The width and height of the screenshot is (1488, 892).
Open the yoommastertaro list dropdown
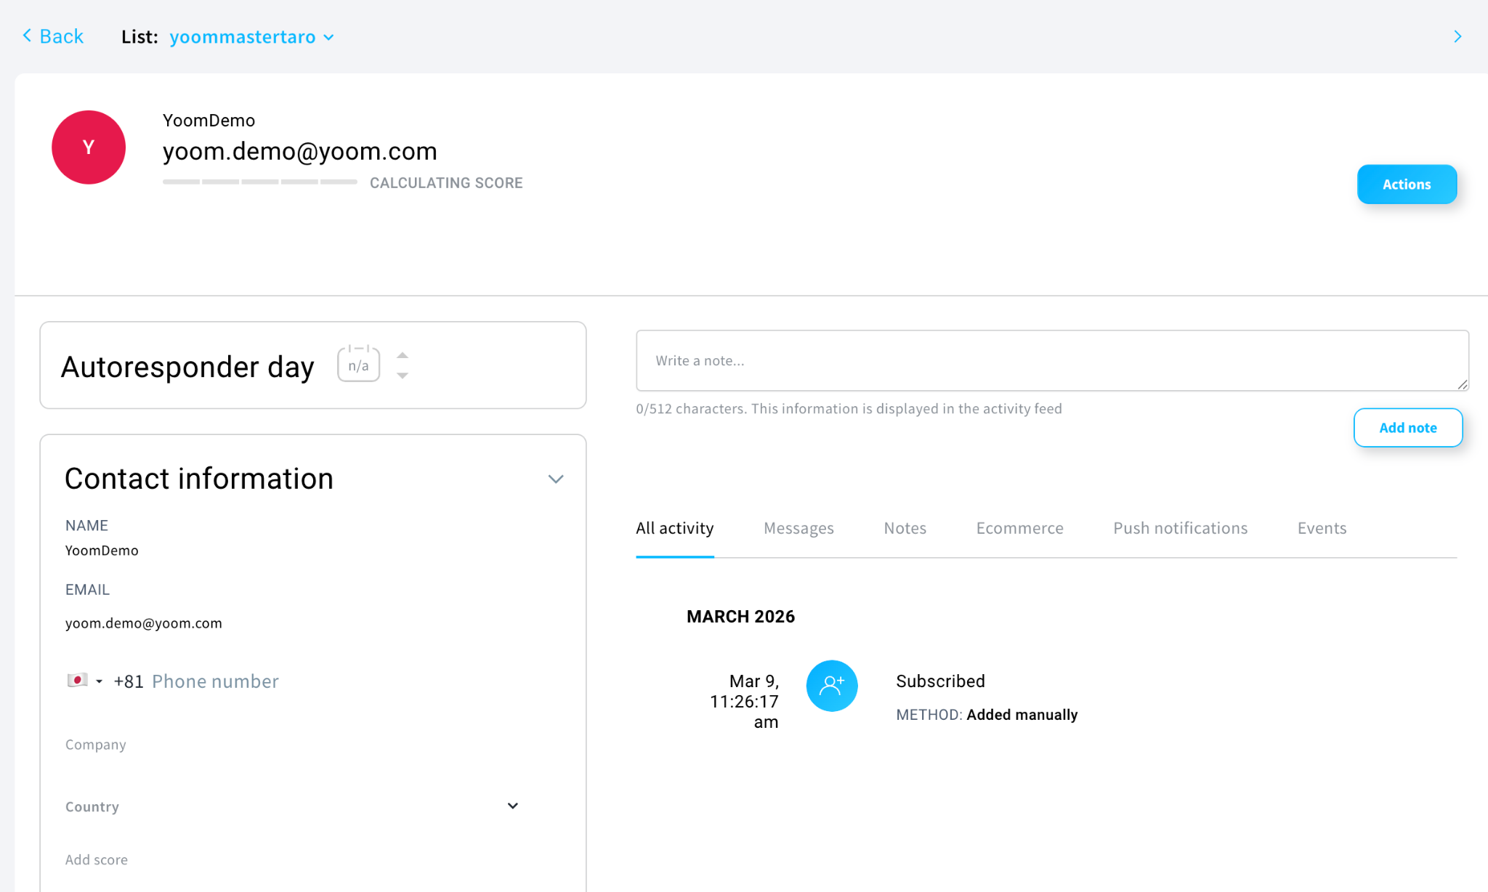pyautogui.click(x=251, y=37)
